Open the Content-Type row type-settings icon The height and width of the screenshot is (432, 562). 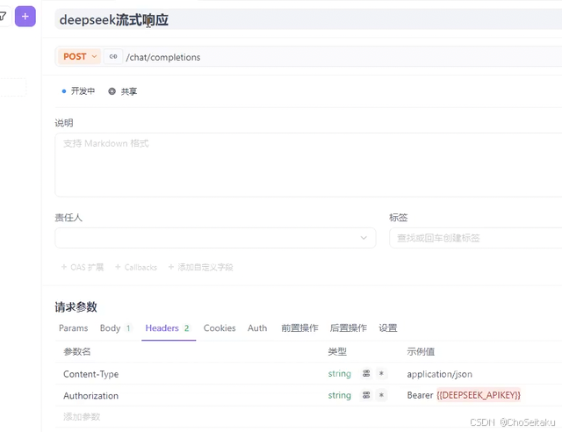(x=366, y=373)
